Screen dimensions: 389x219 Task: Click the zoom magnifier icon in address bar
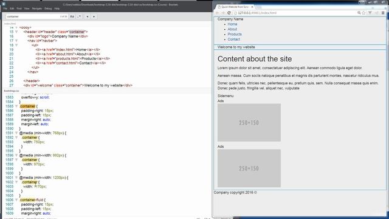359,13
